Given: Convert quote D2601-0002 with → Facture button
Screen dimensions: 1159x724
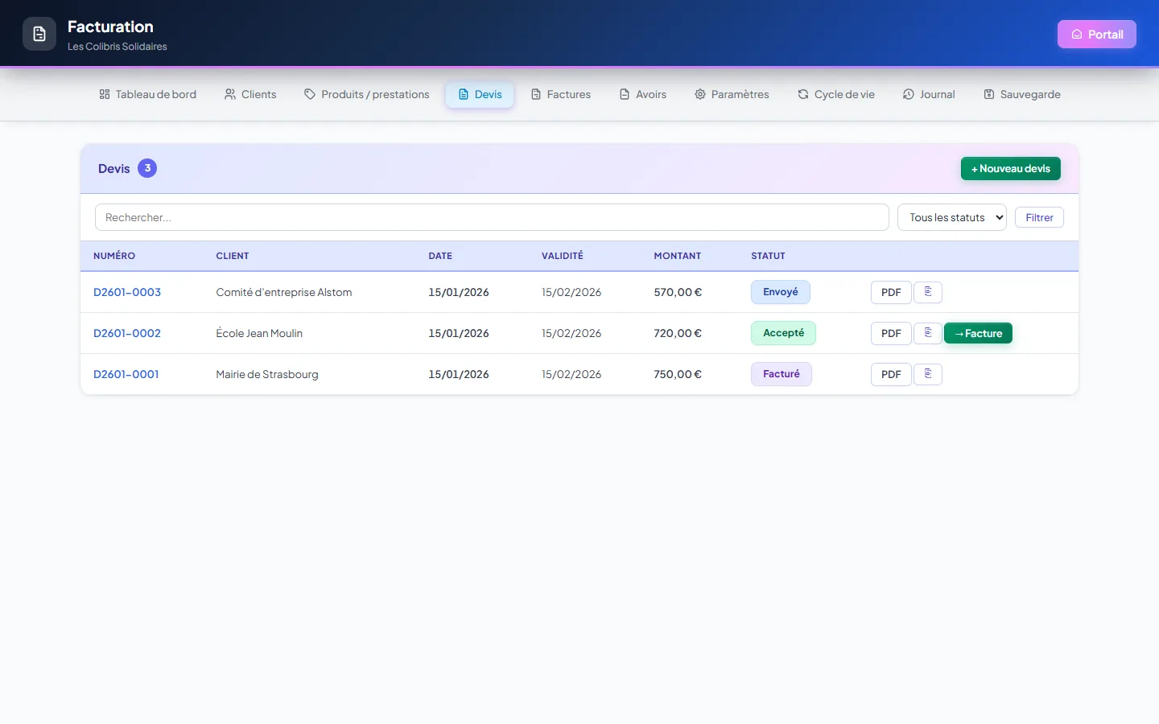Looking at the screenshot, I should point(978,333).
